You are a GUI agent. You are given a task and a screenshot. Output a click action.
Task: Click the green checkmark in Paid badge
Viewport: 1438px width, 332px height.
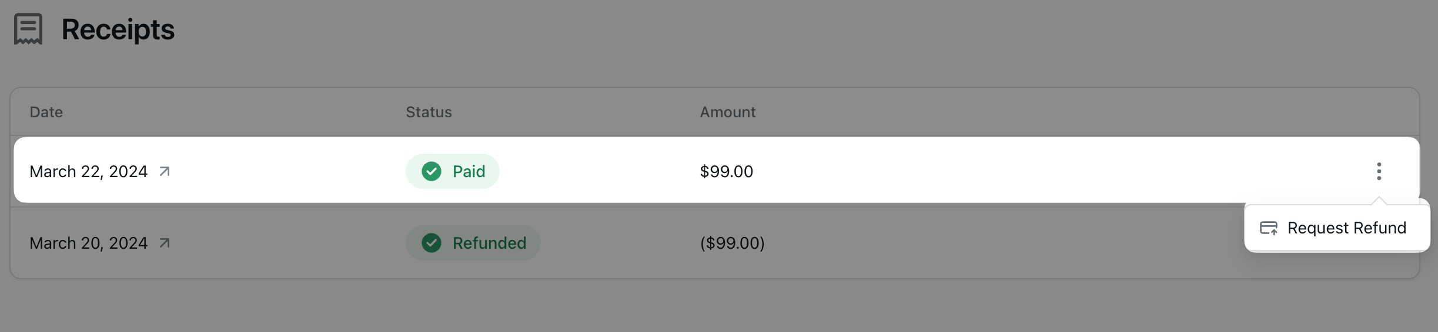pyautogui.click(x=432, y=171)
